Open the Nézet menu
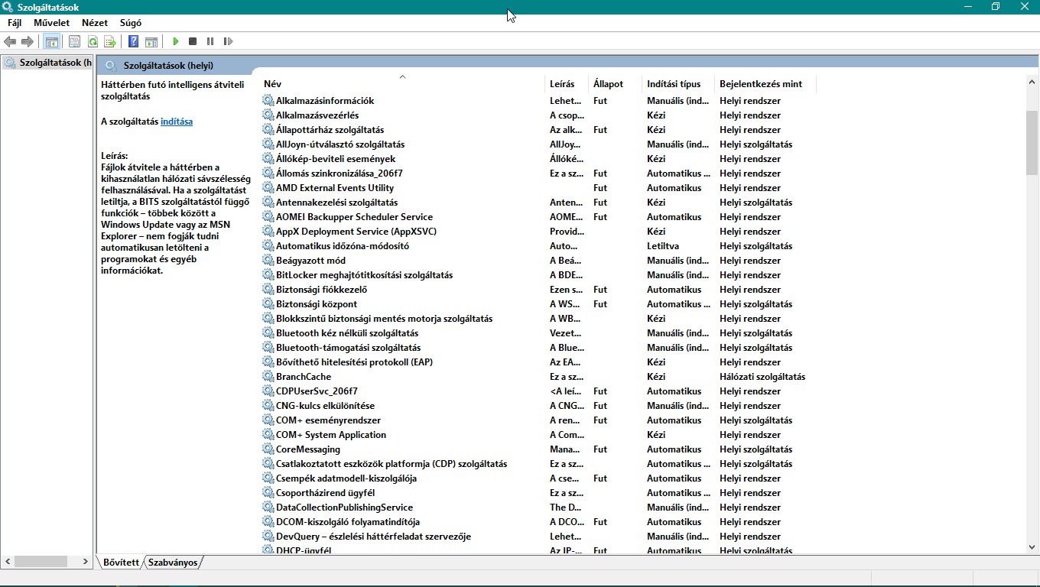1040x587 pixels. [95, 23]
